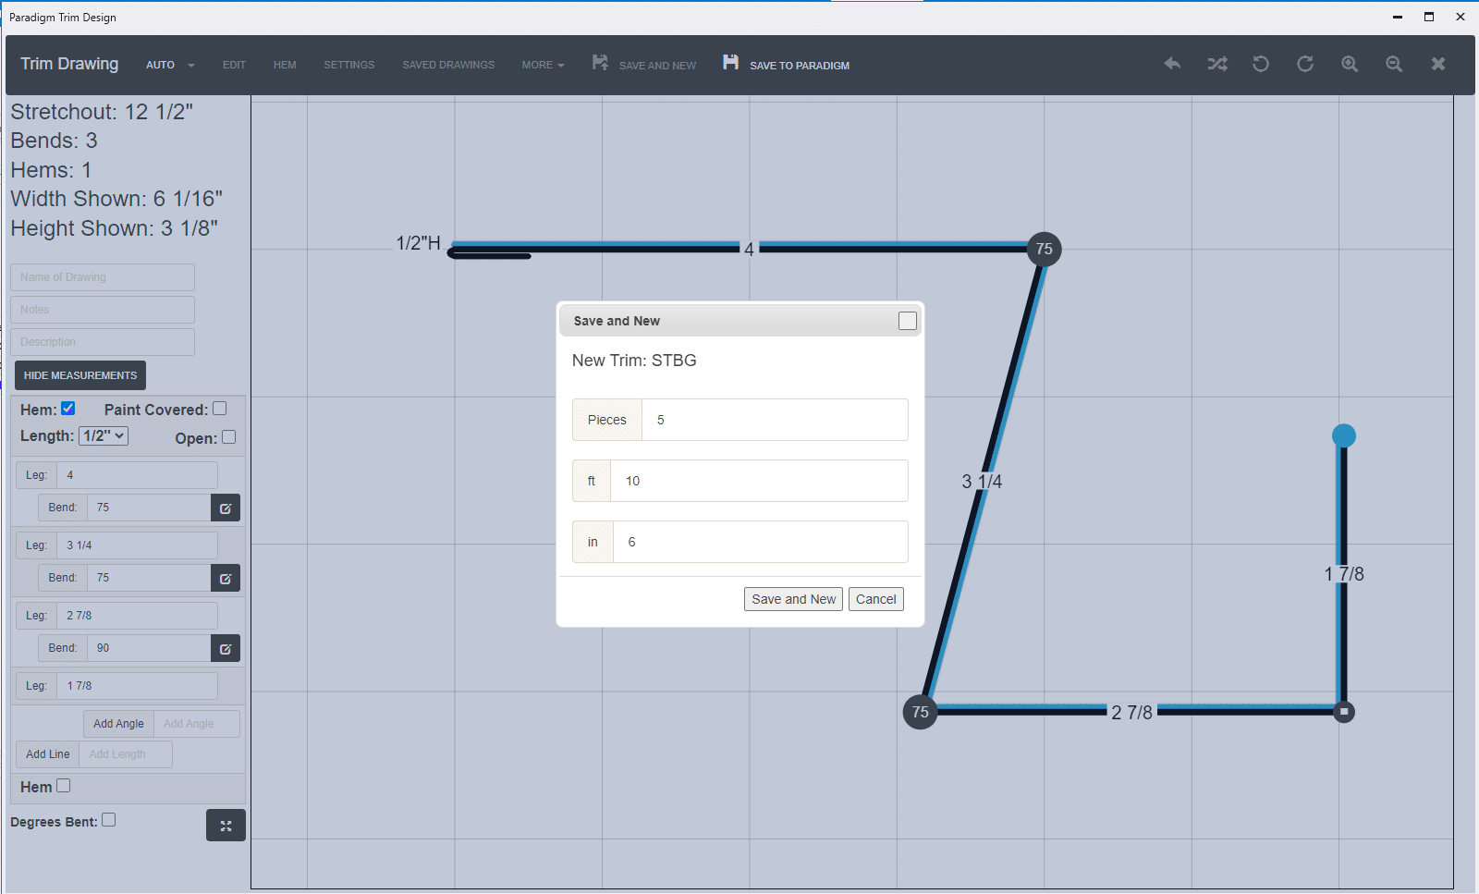Click the fit-to-screen collapse icon

[x=226, y=826]
